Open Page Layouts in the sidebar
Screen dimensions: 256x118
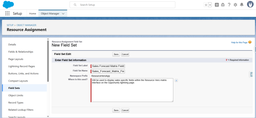pos(16,59)
